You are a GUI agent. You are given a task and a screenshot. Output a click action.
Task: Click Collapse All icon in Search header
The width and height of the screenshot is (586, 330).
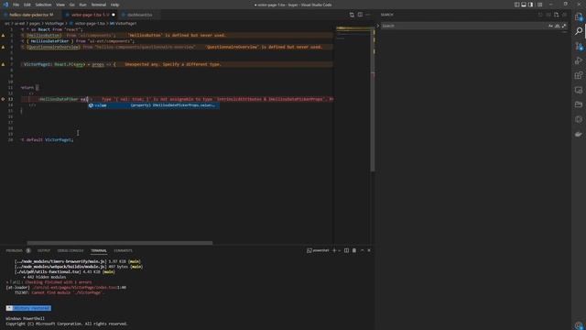coord(564,15)
